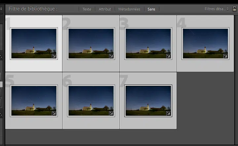The height and width of the screenshot is (146, 238).
Task: Select photo thumbnail number 3
Action: [x=148, y=43]
